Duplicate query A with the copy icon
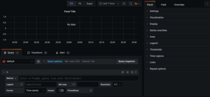This screenshot has height=97, width=210. click(123, 72)
